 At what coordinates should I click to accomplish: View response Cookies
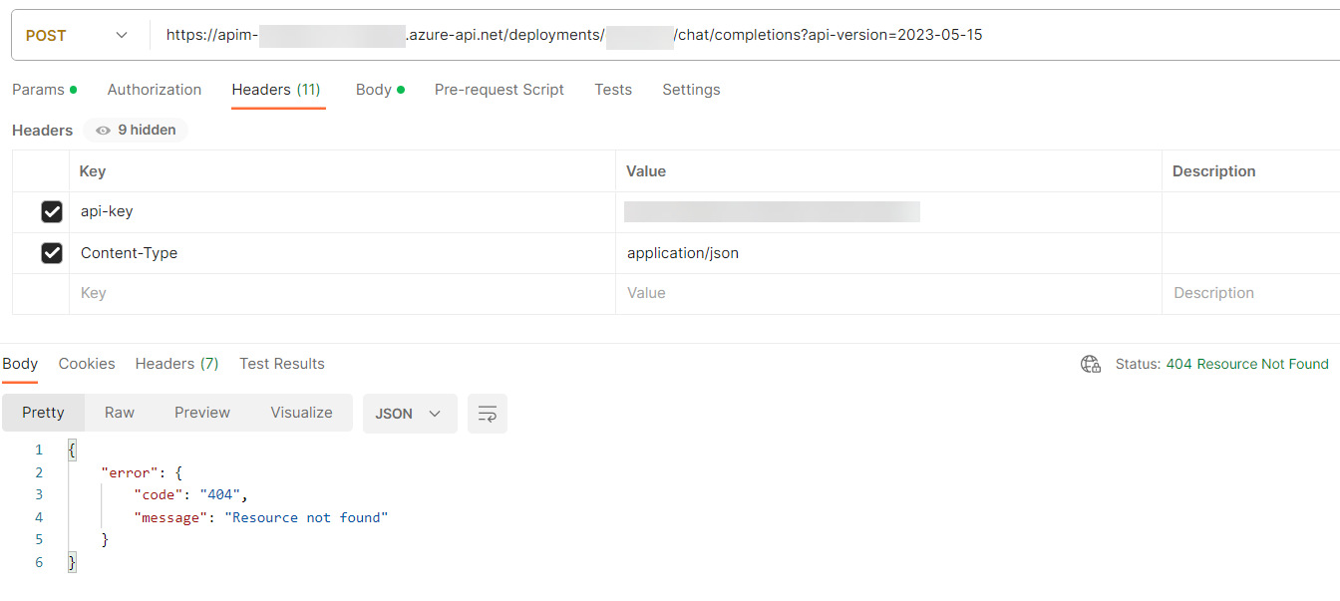tap(87, 364)
